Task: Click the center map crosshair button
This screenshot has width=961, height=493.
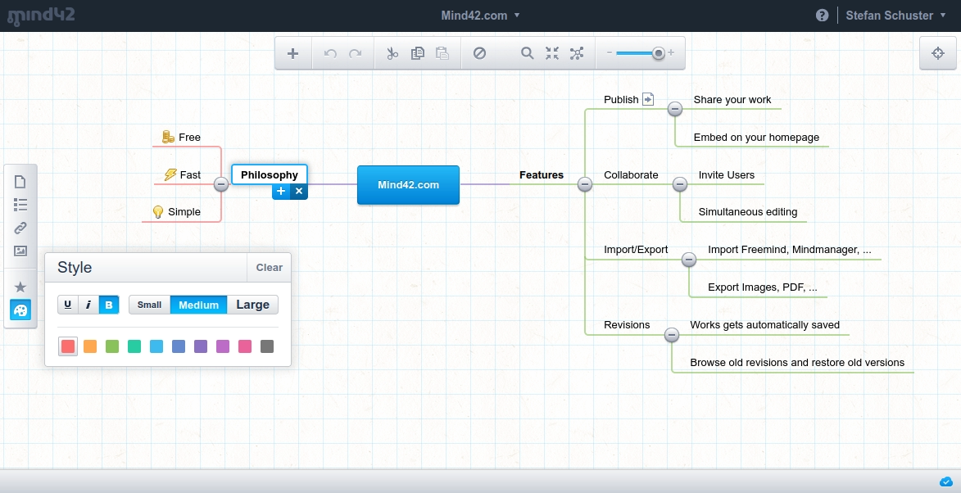Action: coord(939,53)
